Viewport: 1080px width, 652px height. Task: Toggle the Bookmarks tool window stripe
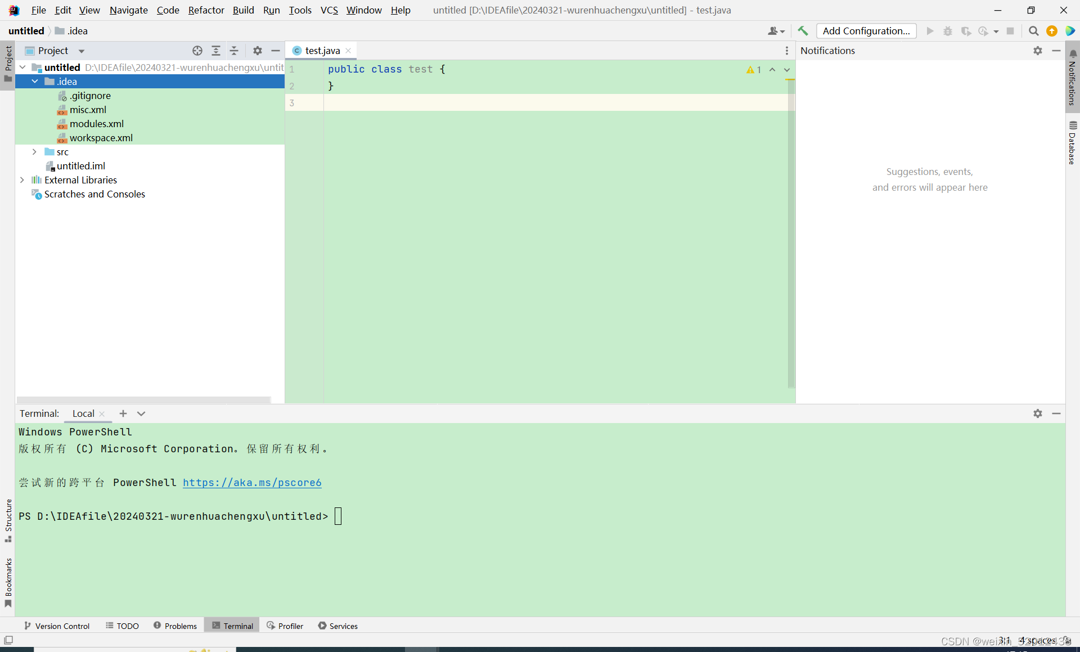[8, 582]
